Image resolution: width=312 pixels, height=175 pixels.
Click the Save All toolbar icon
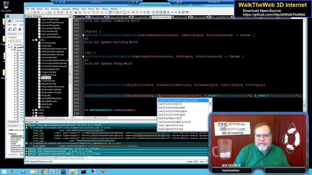pos(39,12)
